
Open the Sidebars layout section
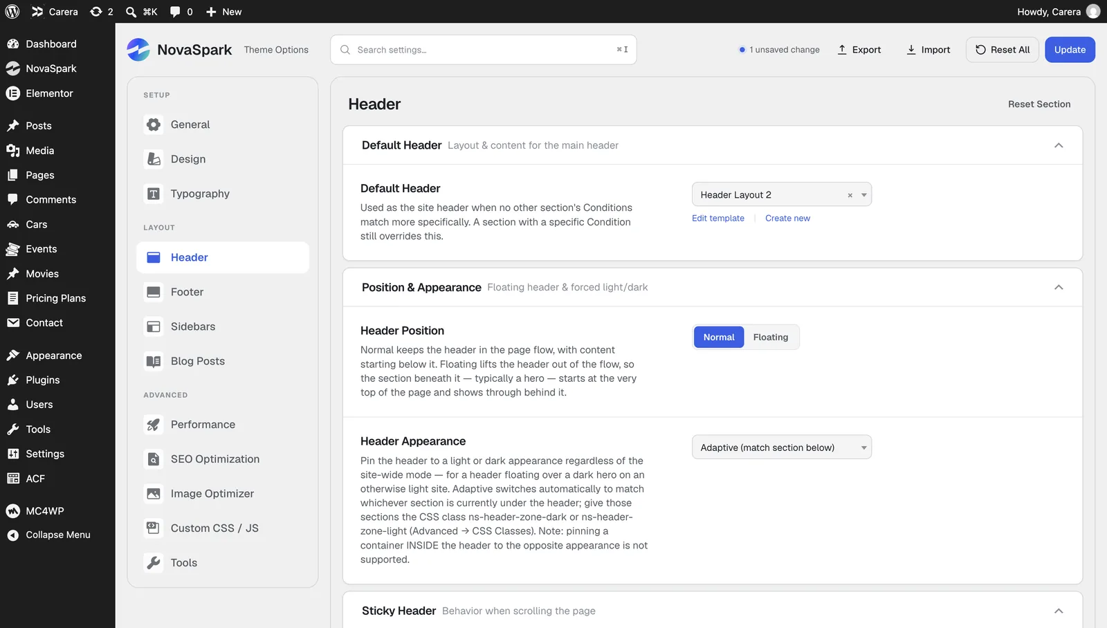[223, 326]
